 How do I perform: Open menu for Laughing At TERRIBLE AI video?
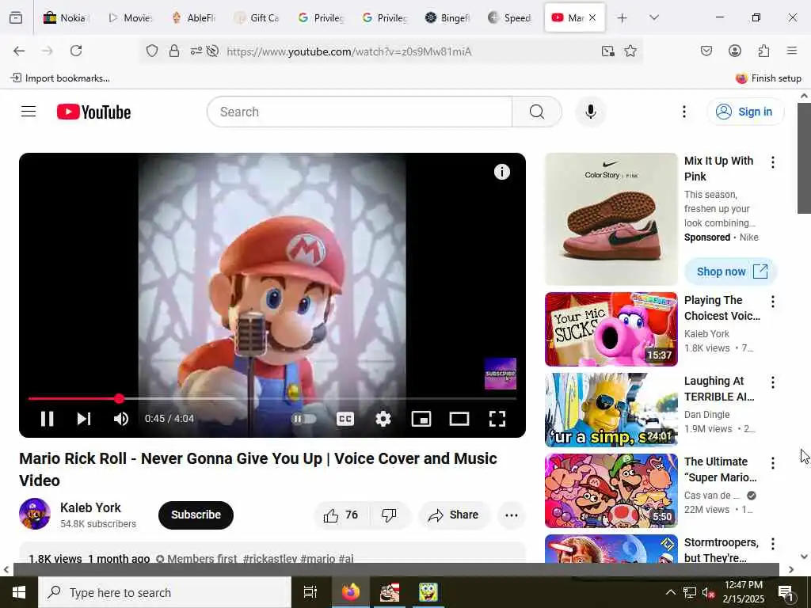tap(773, 382)
